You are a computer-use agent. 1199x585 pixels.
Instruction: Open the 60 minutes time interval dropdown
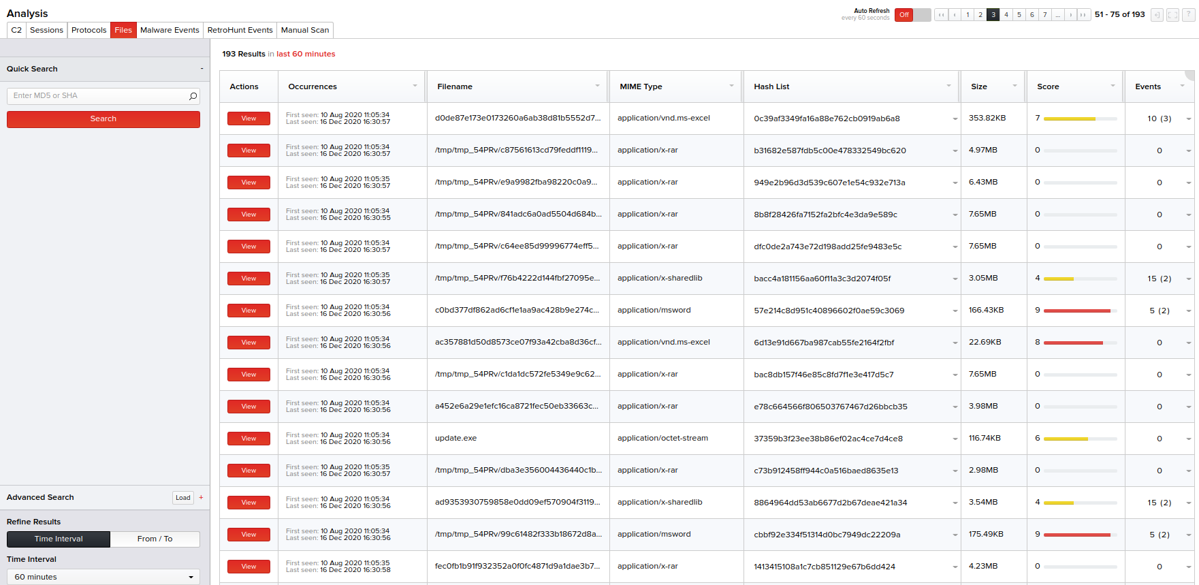click(103, 577)
